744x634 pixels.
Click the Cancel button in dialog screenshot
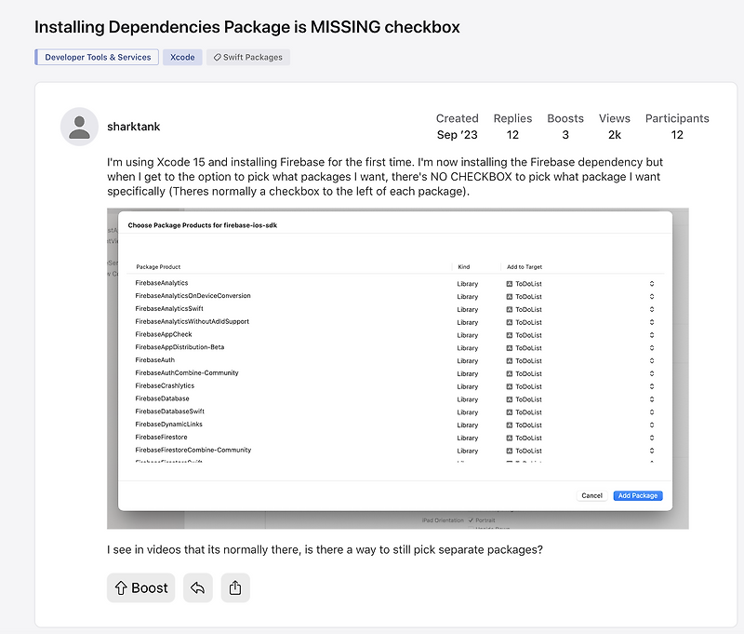tap(591, 495)
